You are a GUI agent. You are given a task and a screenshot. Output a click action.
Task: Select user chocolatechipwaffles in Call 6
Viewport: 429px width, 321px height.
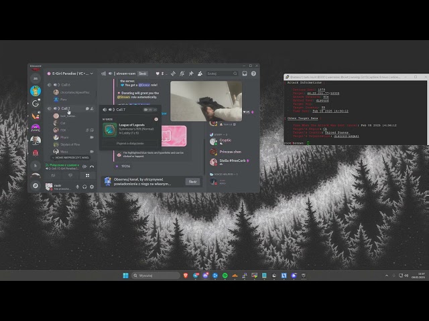(72, 92)
